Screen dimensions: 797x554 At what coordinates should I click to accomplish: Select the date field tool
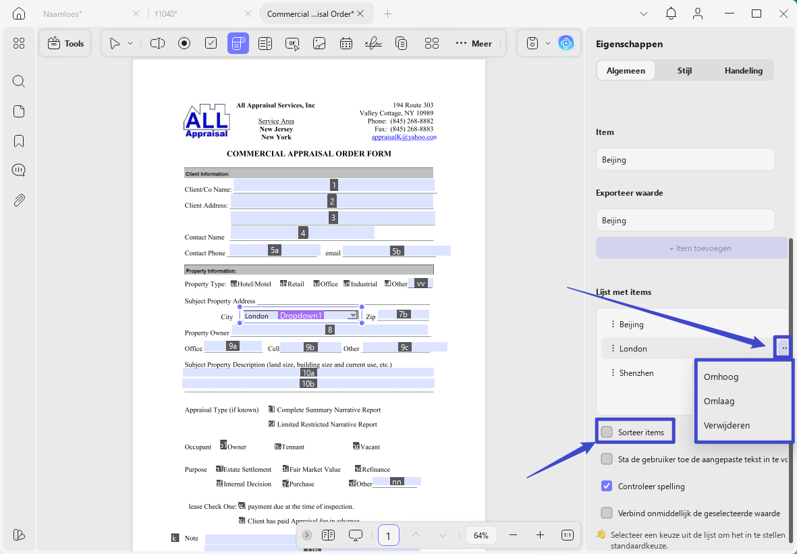click(346, 44)
